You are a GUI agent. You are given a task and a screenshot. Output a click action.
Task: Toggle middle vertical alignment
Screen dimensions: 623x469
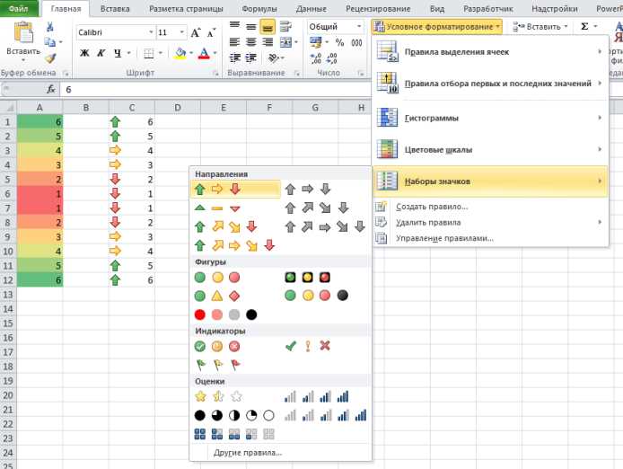tap(251, 27)
